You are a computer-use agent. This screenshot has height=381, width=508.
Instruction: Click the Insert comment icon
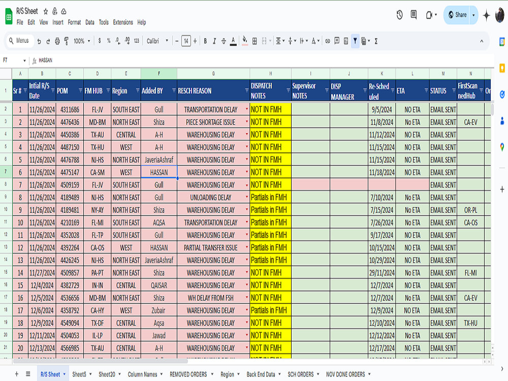coord(337,41)
